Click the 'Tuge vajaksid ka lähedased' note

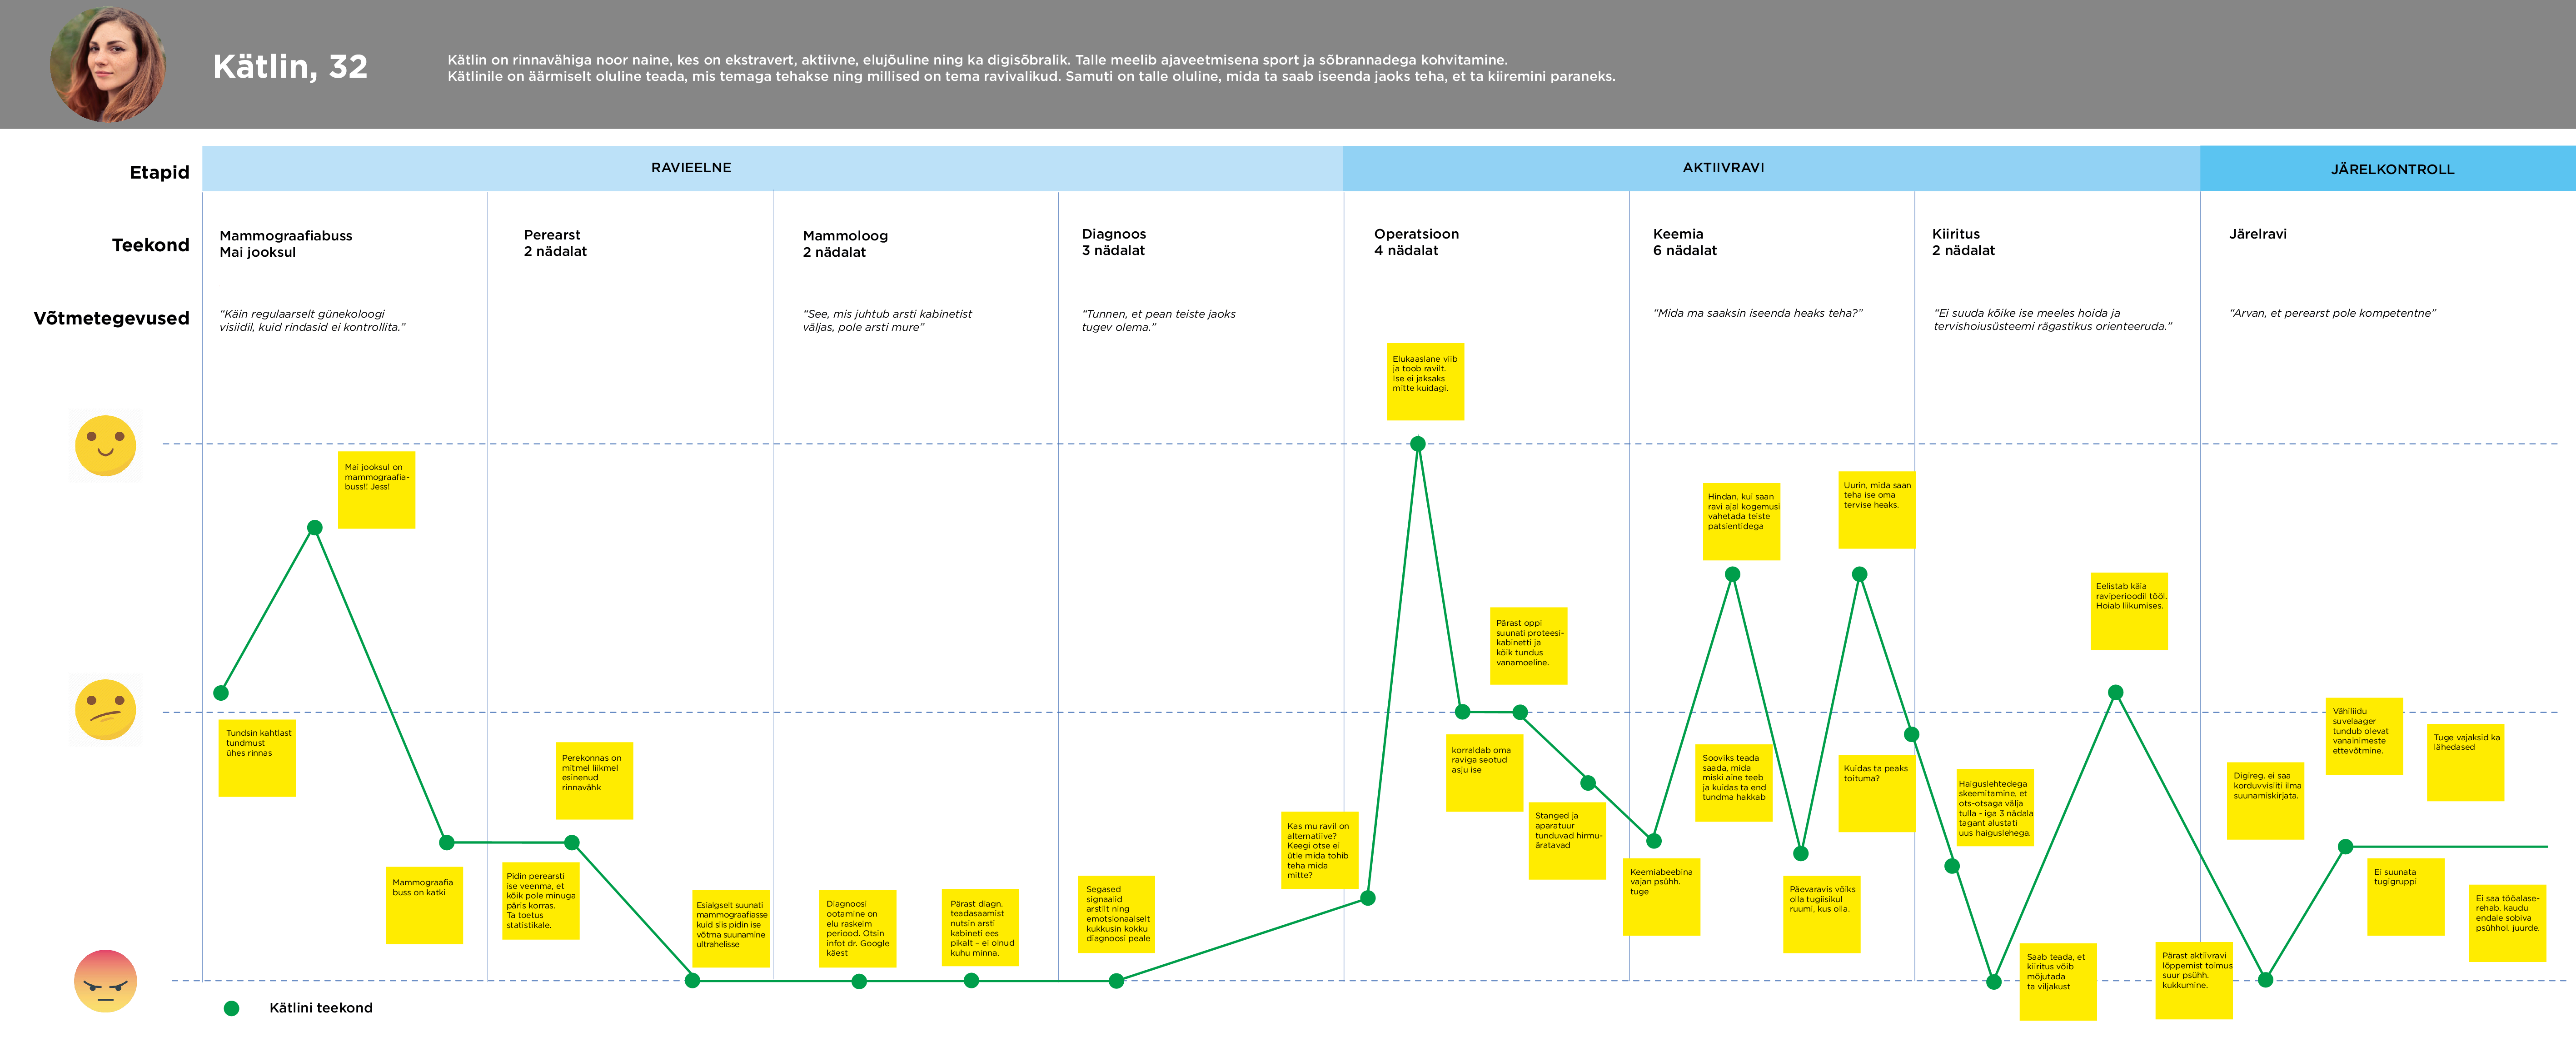click(2465, 762)
